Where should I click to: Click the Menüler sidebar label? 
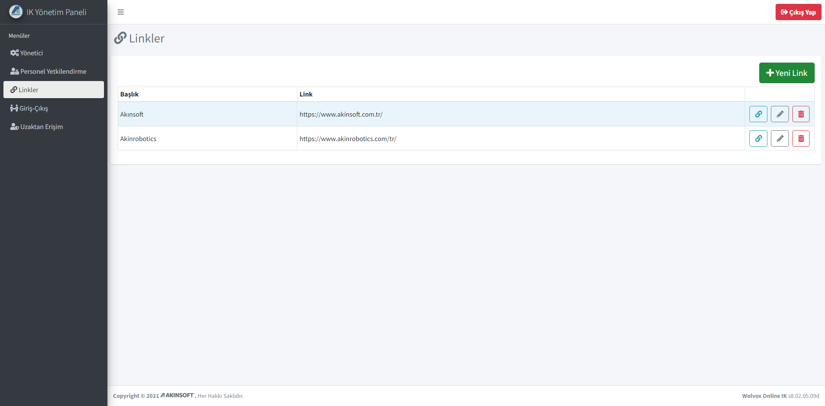pyautogui.click(x=19, y=36)
